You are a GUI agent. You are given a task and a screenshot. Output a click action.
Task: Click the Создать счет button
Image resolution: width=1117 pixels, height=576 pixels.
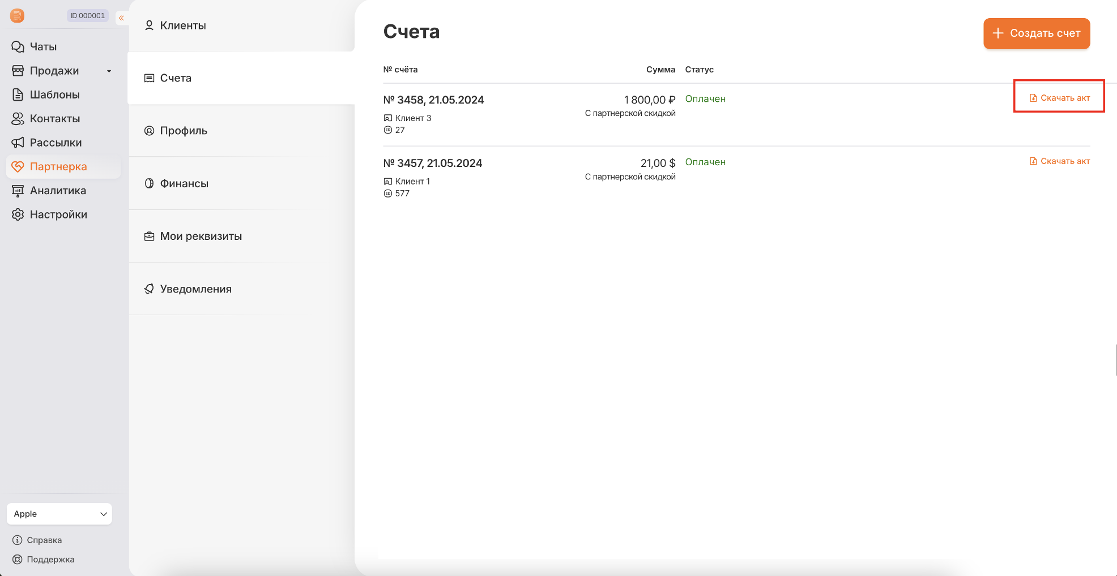(1037, 33)
